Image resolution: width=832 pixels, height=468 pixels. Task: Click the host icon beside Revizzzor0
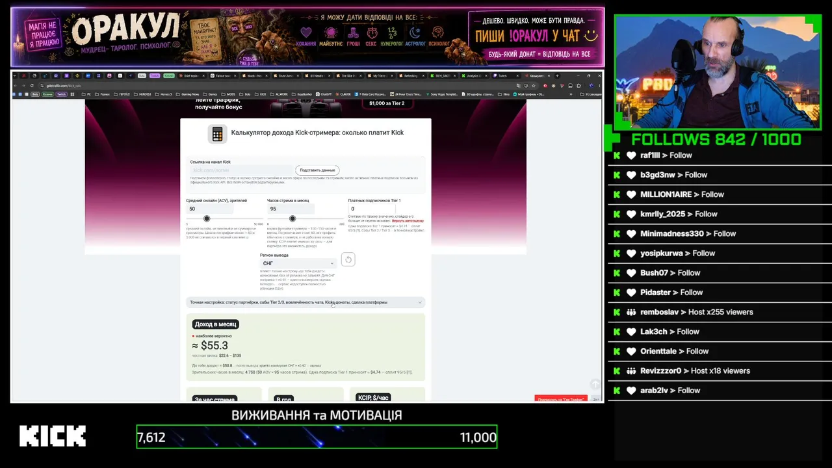tap(630, 370)
